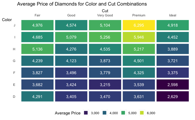The width and height of the screenshot is (195, 120).
Task: Click the 6,000 legend color swatch
Action: coord(142,113)
